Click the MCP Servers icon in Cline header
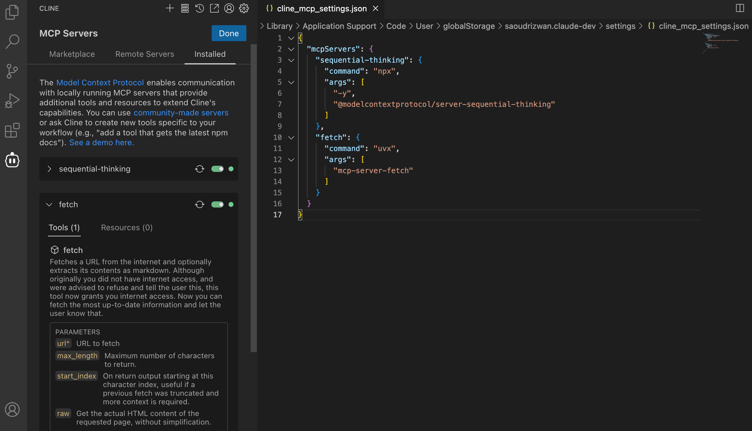 (185, 8)
